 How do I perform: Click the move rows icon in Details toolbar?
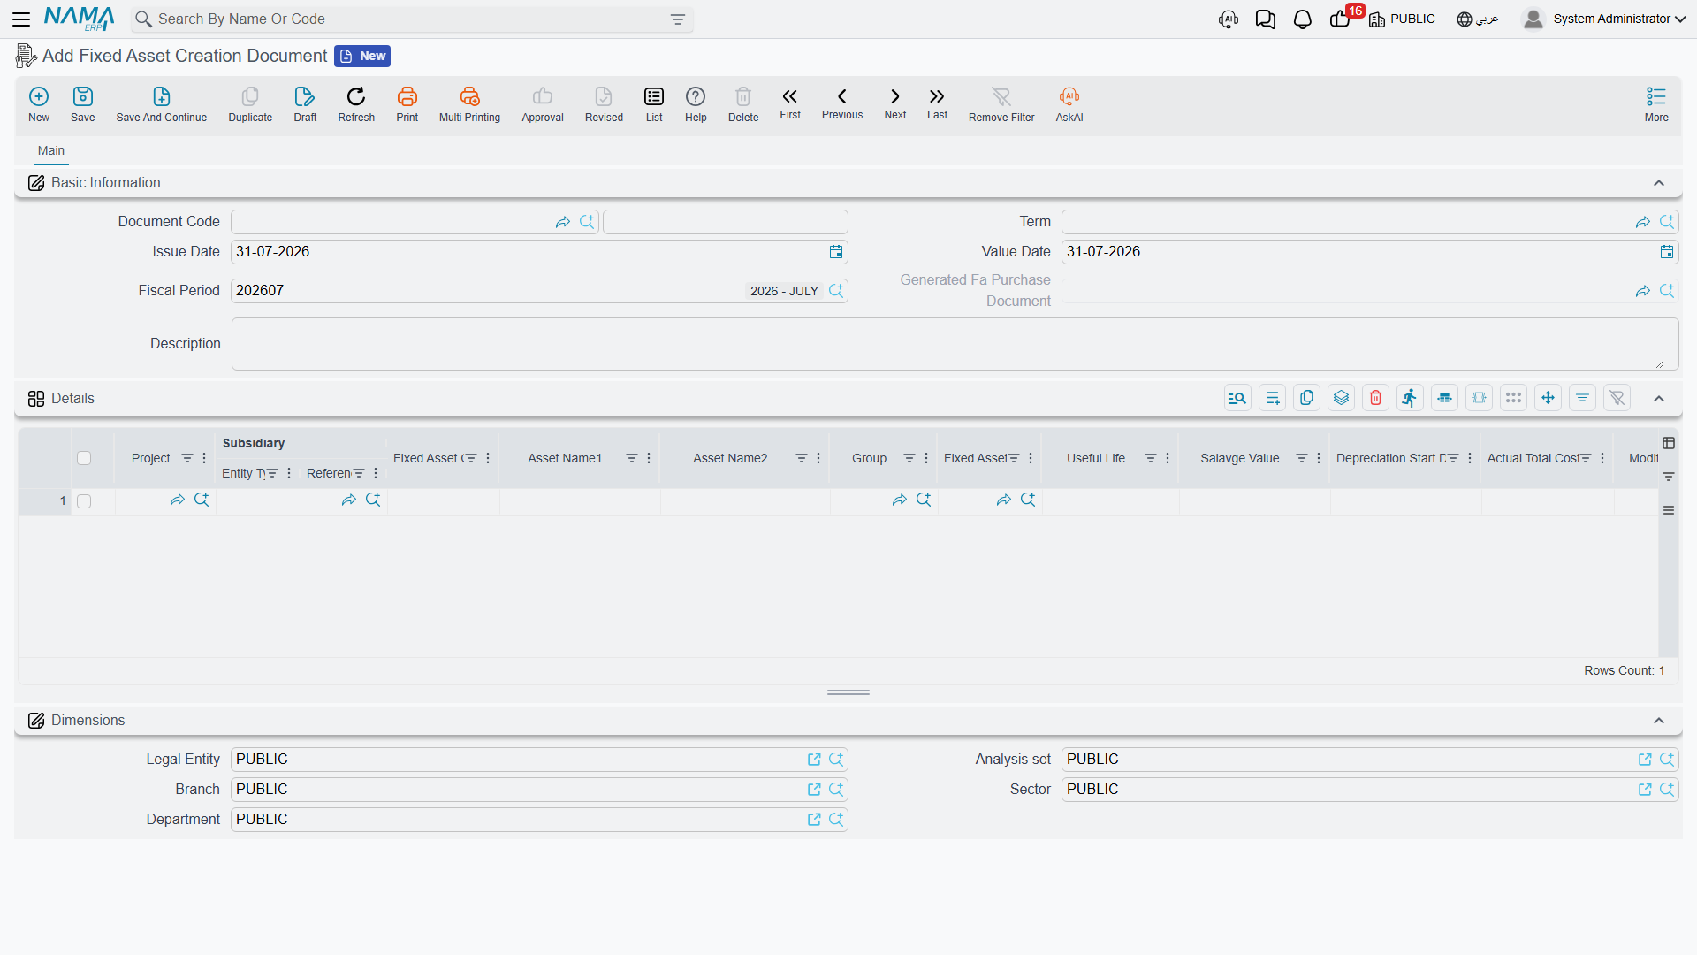coord(1548,398)
